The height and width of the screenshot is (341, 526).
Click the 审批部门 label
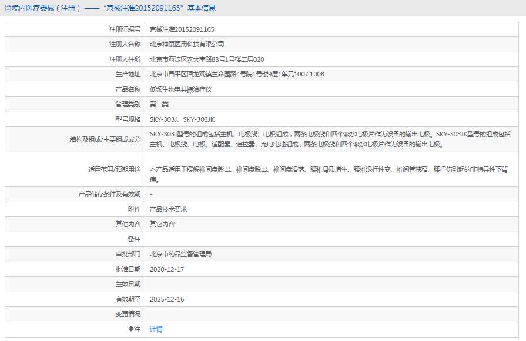pos(128,255)
